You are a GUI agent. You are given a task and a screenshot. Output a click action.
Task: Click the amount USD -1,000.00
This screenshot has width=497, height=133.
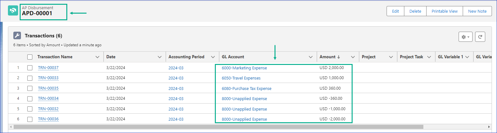[x=332, y=109]
